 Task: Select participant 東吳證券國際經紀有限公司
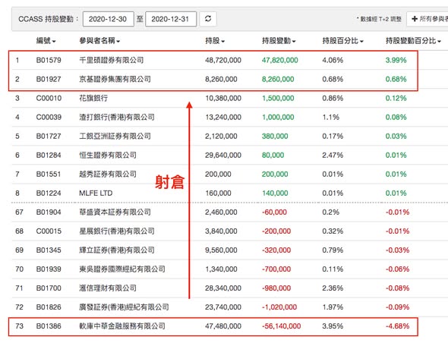tap(122, 269)
